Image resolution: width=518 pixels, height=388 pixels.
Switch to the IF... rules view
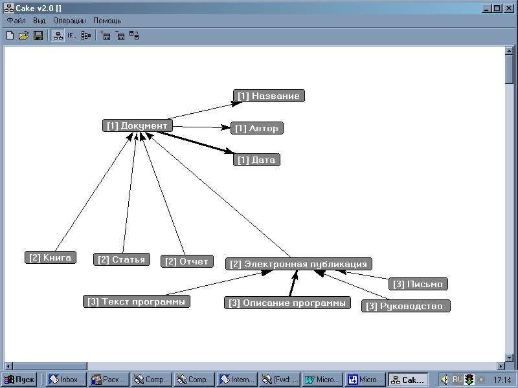point(72,36)
